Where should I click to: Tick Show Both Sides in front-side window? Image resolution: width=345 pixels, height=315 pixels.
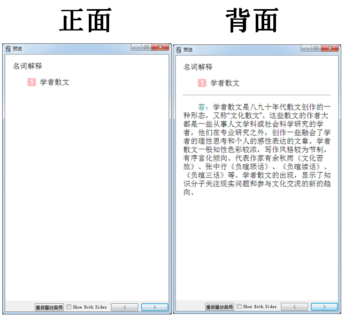69,306
